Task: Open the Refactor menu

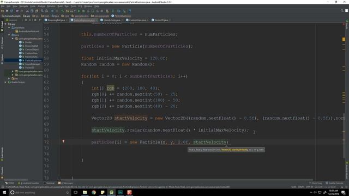Action: click(x=51, y=6)
